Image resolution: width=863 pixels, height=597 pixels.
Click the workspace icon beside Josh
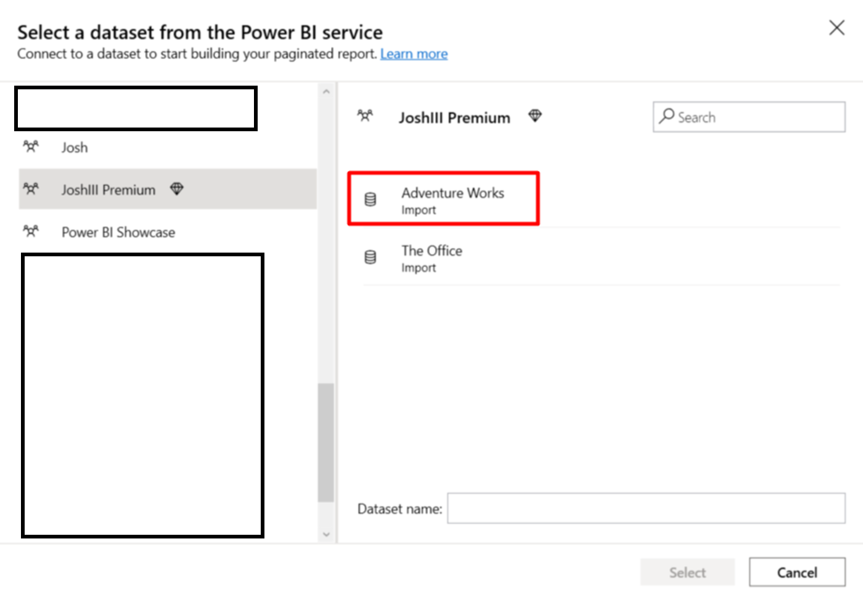click(x=31, y=147)
